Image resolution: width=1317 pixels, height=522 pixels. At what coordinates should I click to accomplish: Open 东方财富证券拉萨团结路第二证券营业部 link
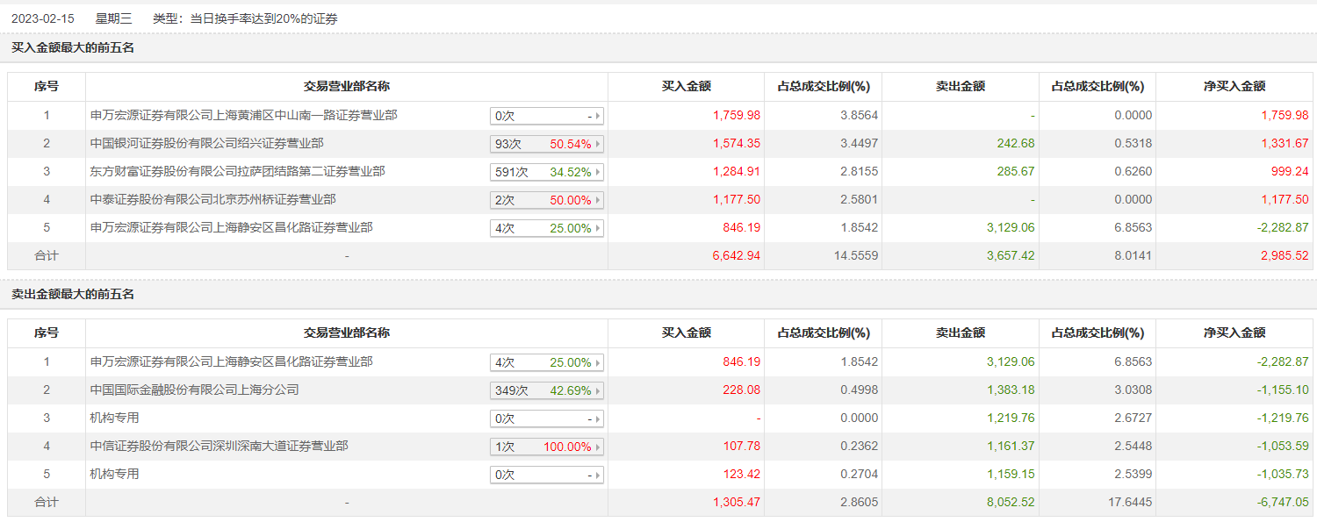pyautogui.click(x=237, y=171)
